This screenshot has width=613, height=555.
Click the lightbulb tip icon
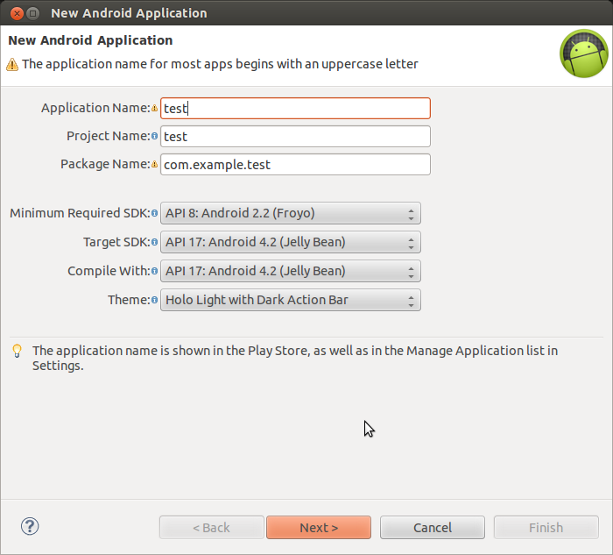point(18,351)
